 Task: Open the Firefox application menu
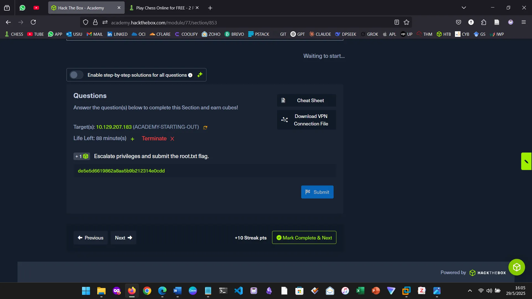click(x=524, y=22)
